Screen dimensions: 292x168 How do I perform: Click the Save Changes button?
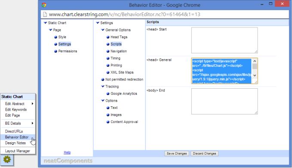tap(177, 153)
